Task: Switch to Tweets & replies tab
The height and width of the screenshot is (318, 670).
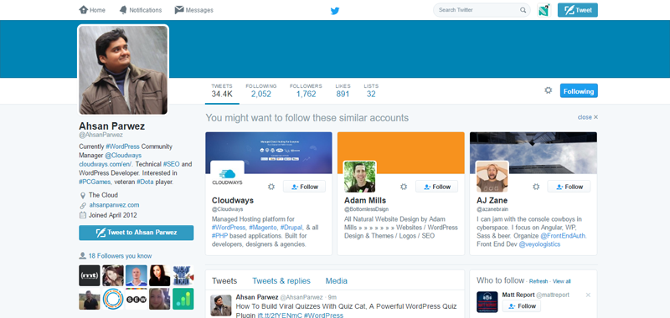Action: pos(281,281)
